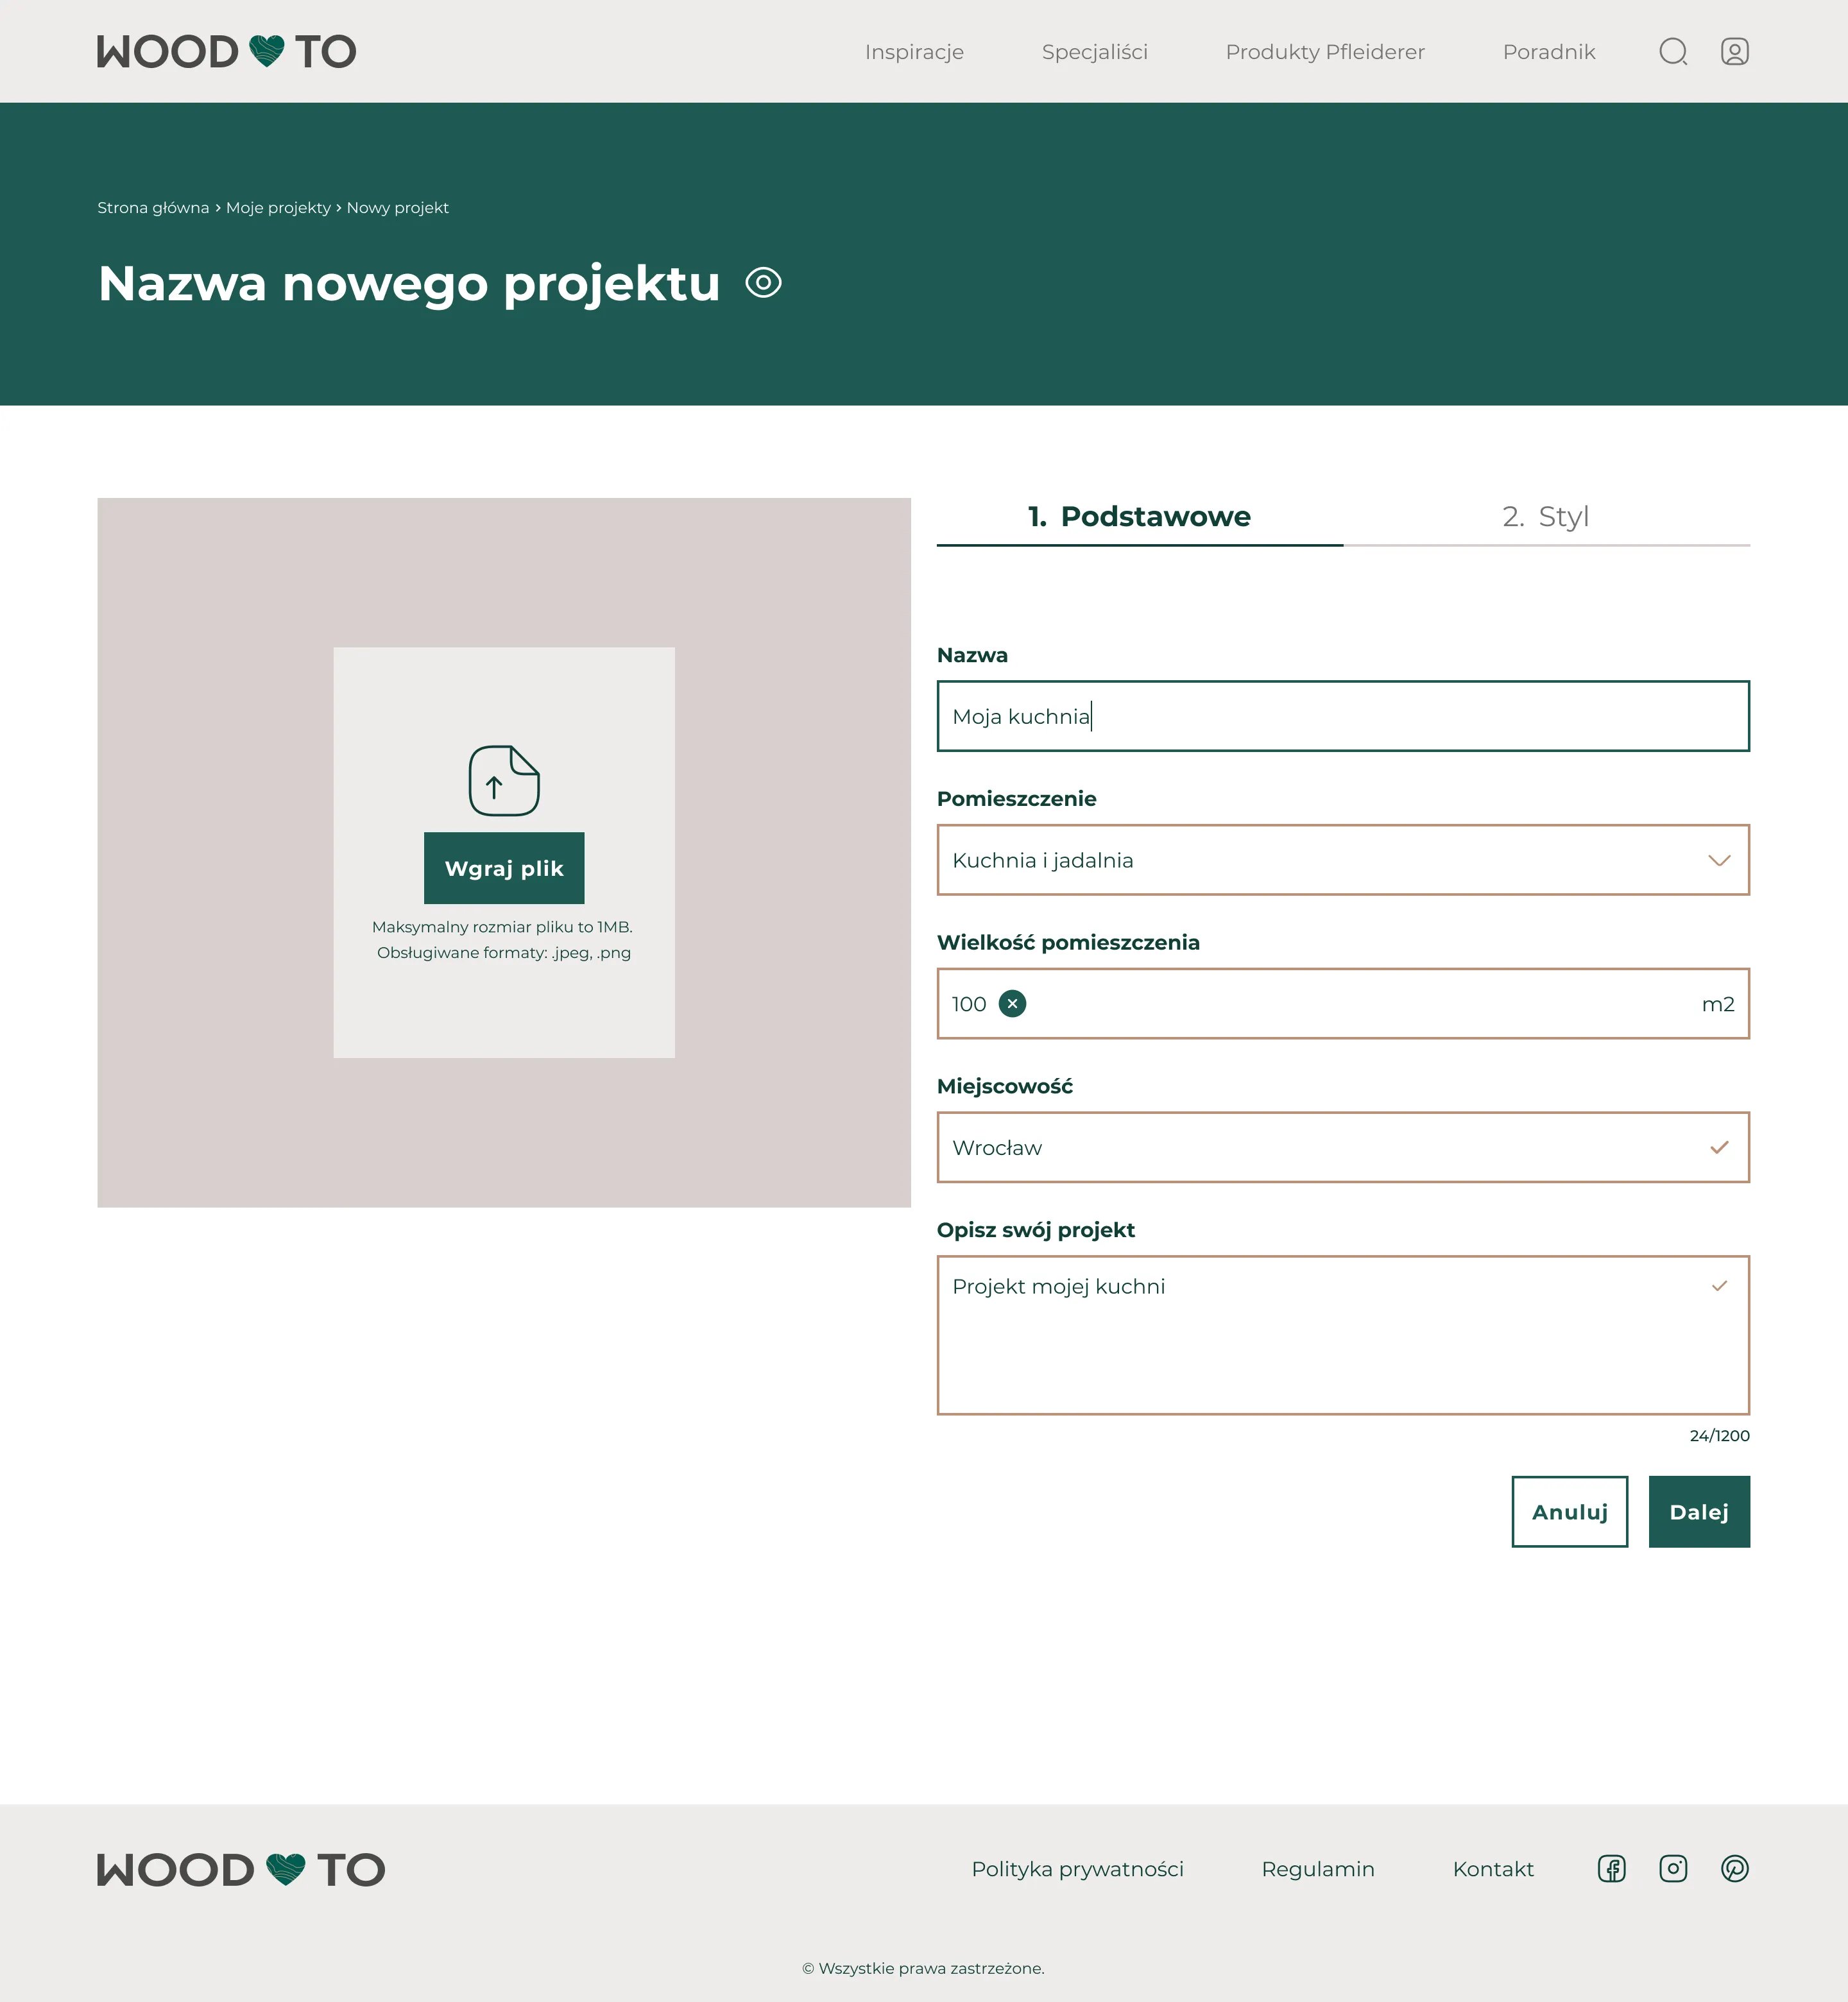
Task: Click the Instagram icon in footer
Action: [x=1672, y=1869]
